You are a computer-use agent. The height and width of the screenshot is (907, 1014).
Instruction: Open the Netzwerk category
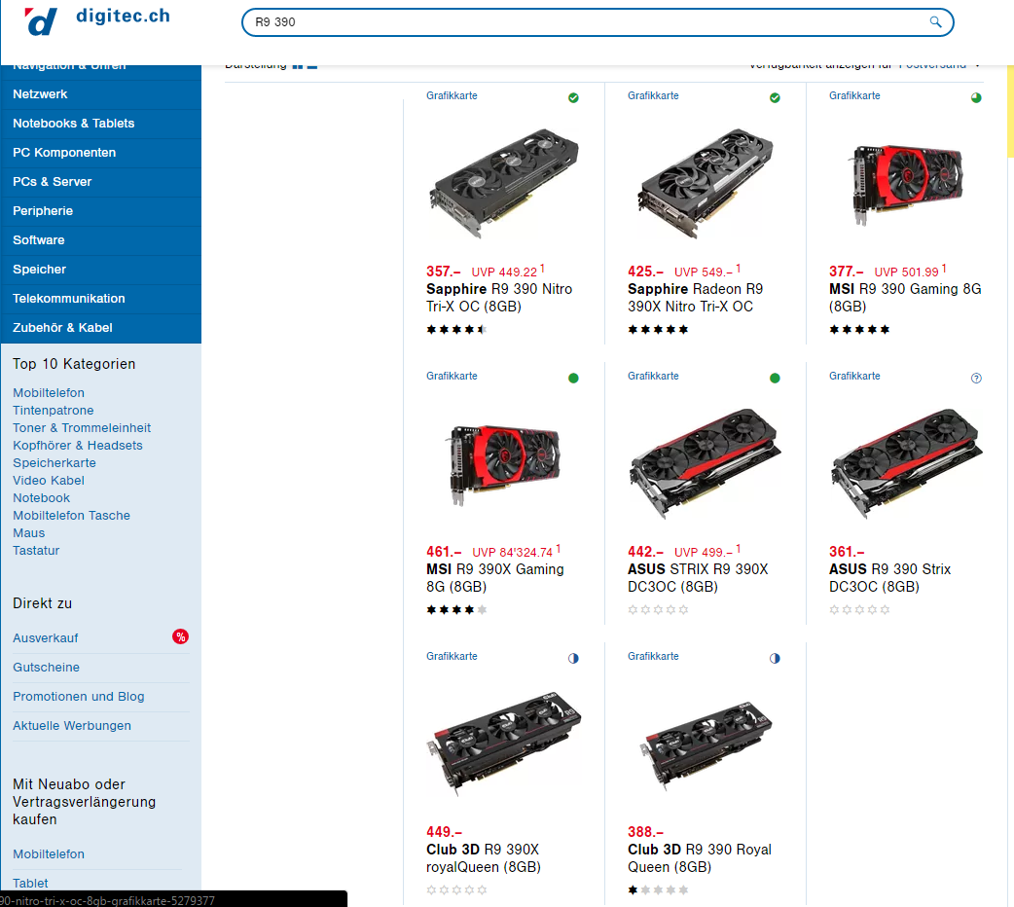click(101, 94)
